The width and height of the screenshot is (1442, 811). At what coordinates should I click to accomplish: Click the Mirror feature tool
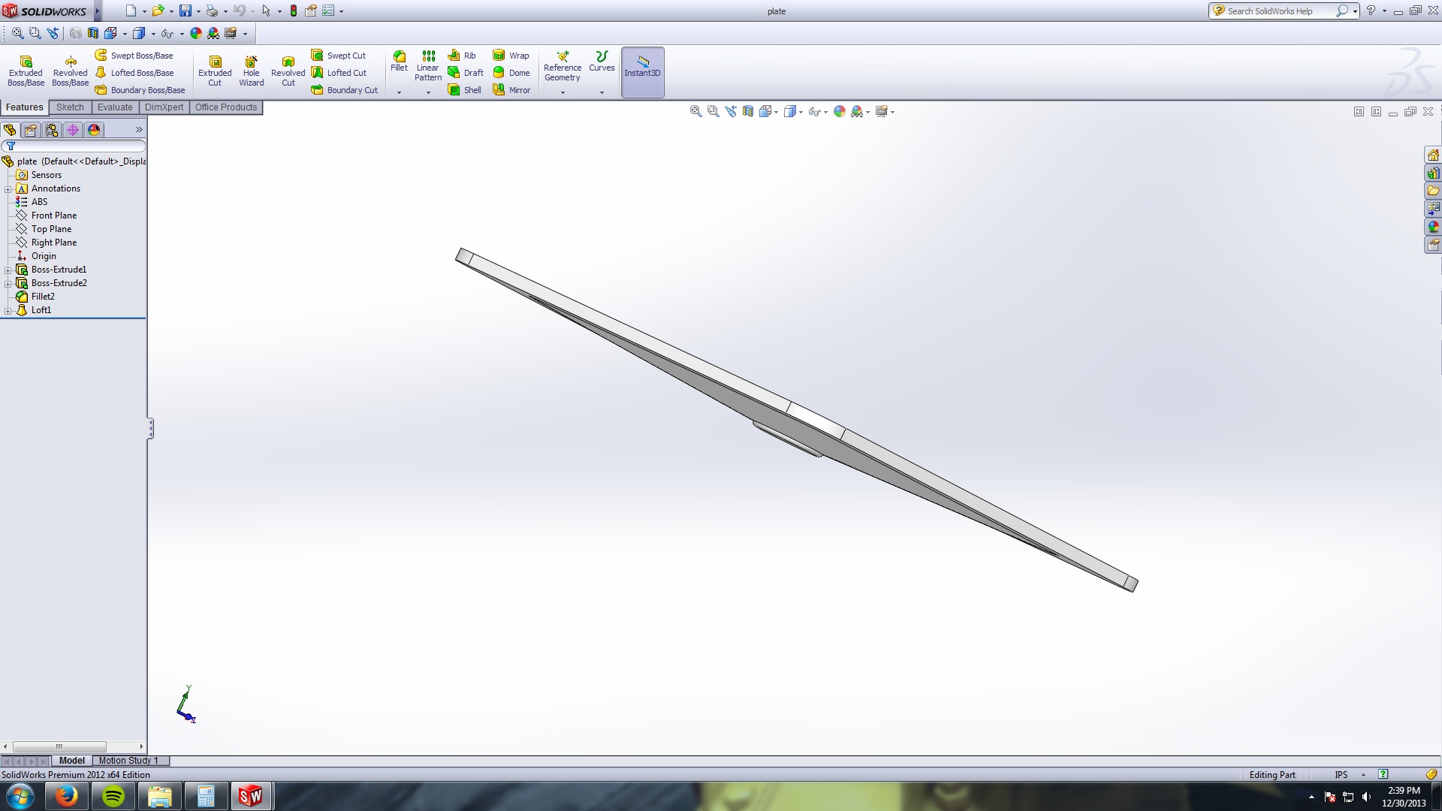point(511,90)
